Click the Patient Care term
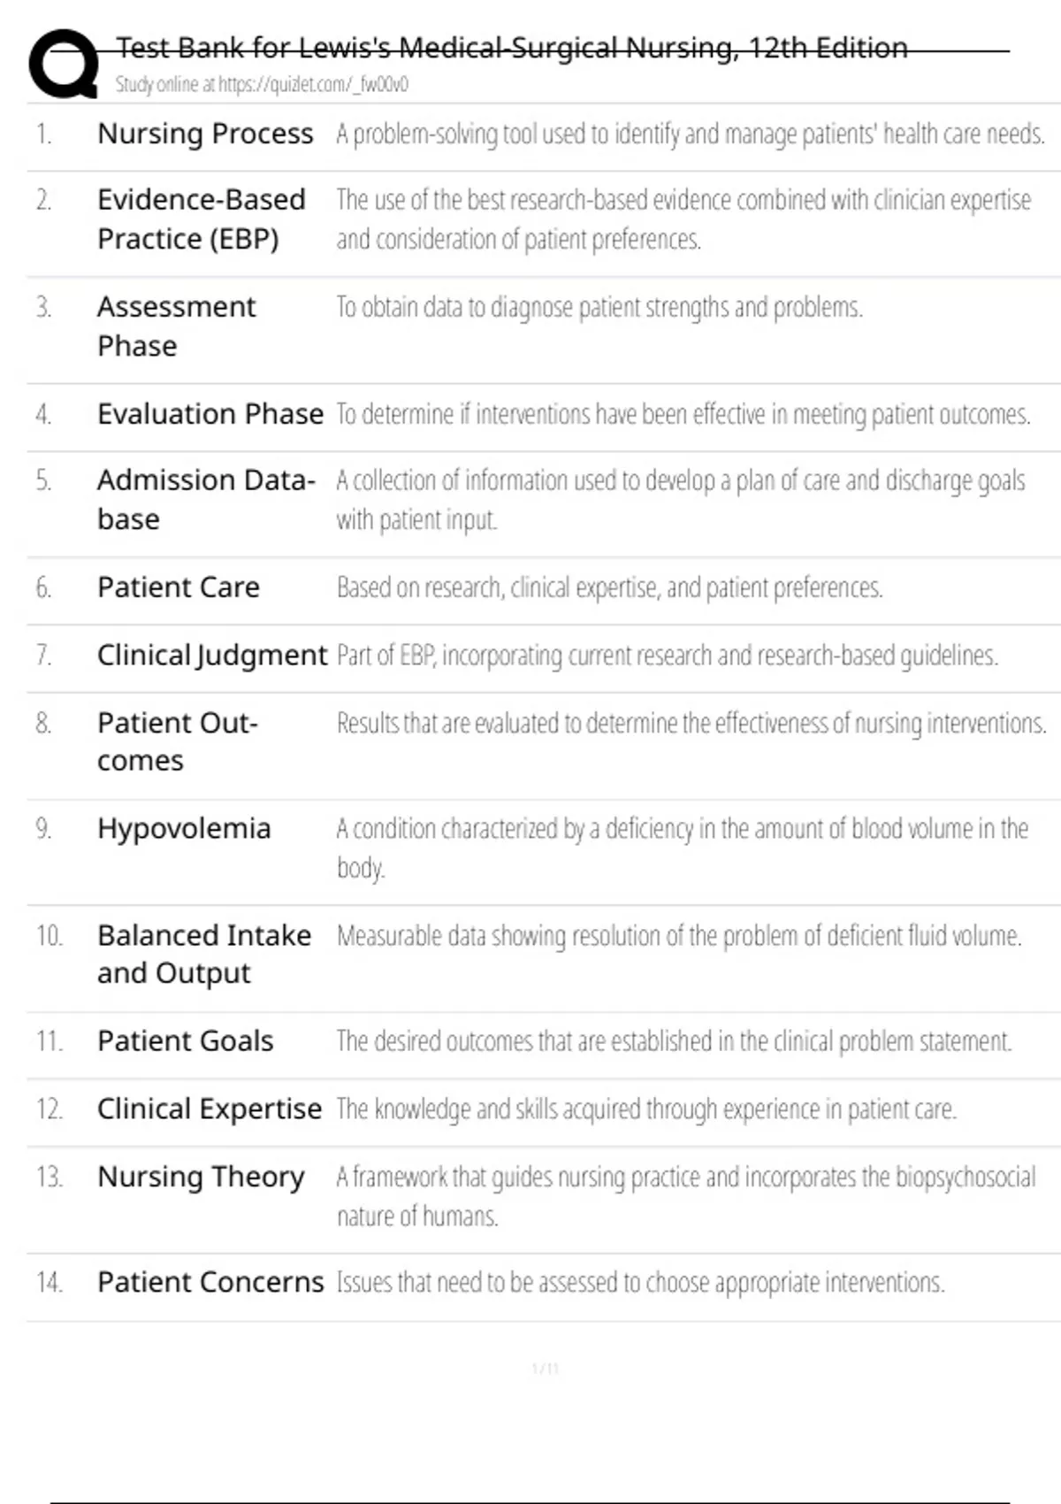The height and width of the screenshot is (1504, 1061). [179, 587]
